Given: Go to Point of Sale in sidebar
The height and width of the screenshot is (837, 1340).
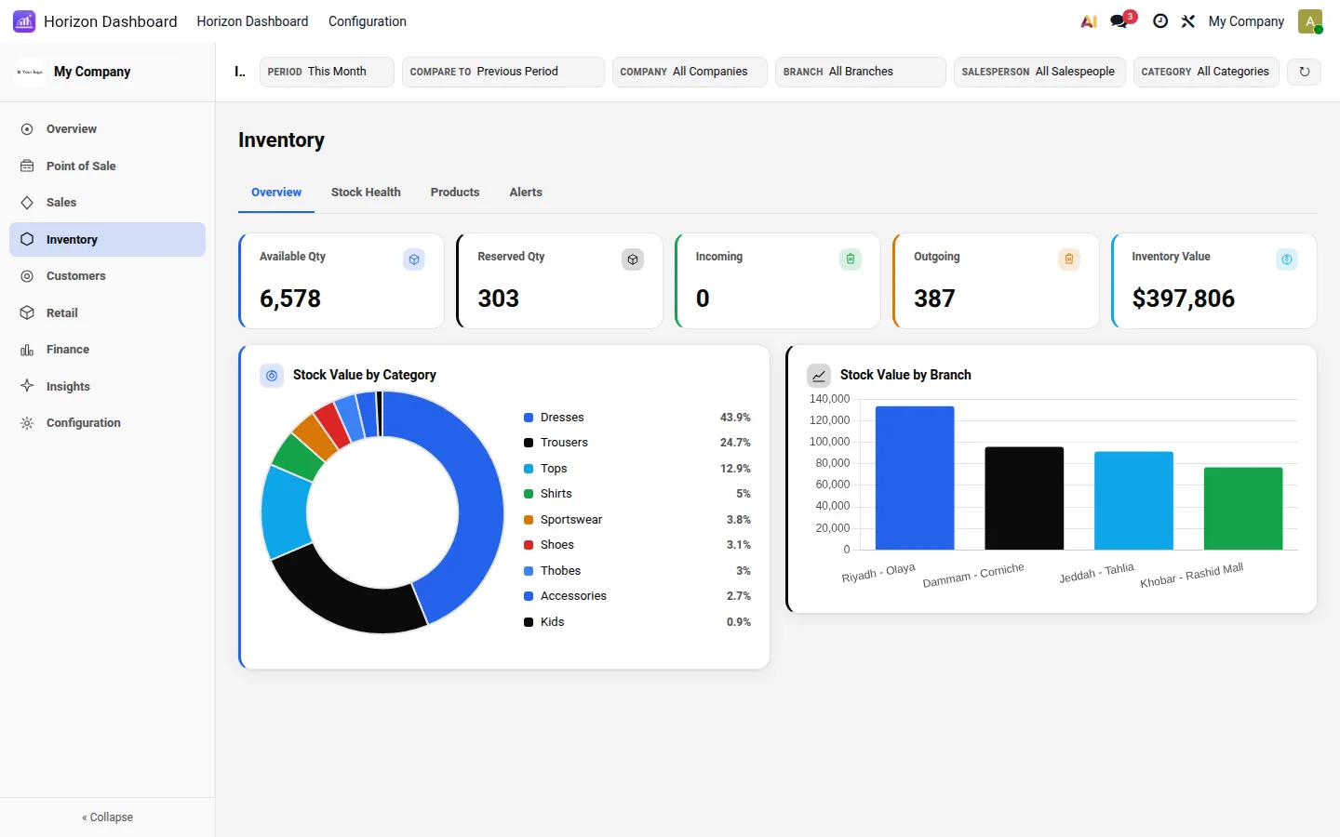Looking at the screenshot, I should [x=107, y=166].
